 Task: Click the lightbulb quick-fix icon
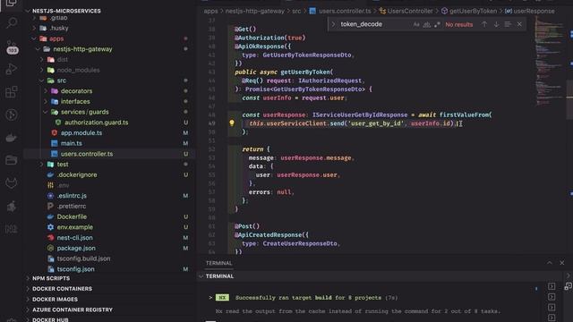pyautogui.click(x=232, y=123)
